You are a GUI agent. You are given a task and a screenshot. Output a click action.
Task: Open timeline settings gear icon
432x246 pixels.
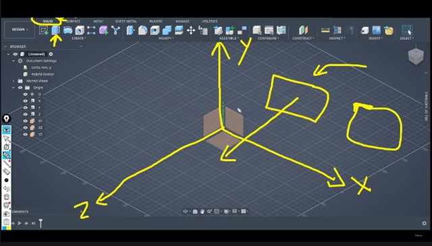pyautogui.click(x=425, y=223)
